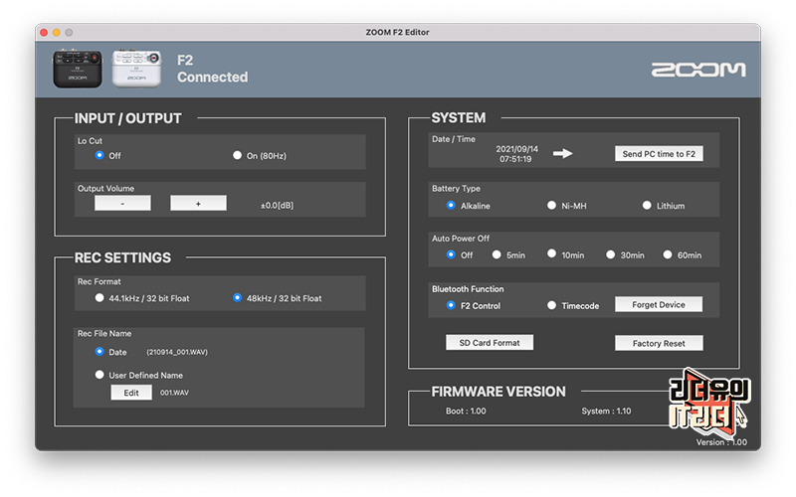Screen dimensions: 796x497
Task: Click Boot : 1.00 firmware text
Action: 466,411
